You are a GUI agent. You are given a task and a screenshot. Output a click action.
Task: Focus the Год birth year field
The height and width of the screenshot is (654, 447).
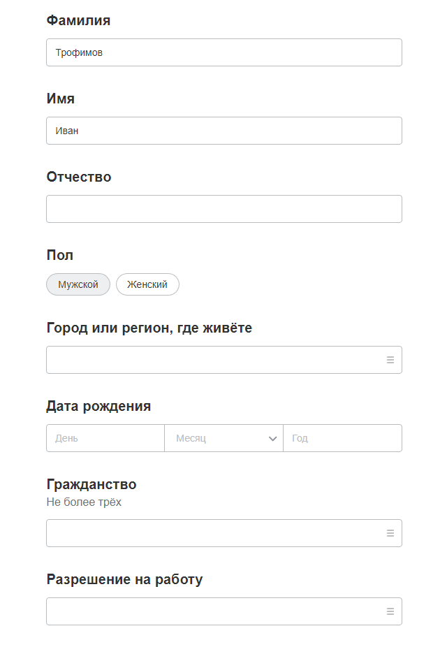click(342, 438)
